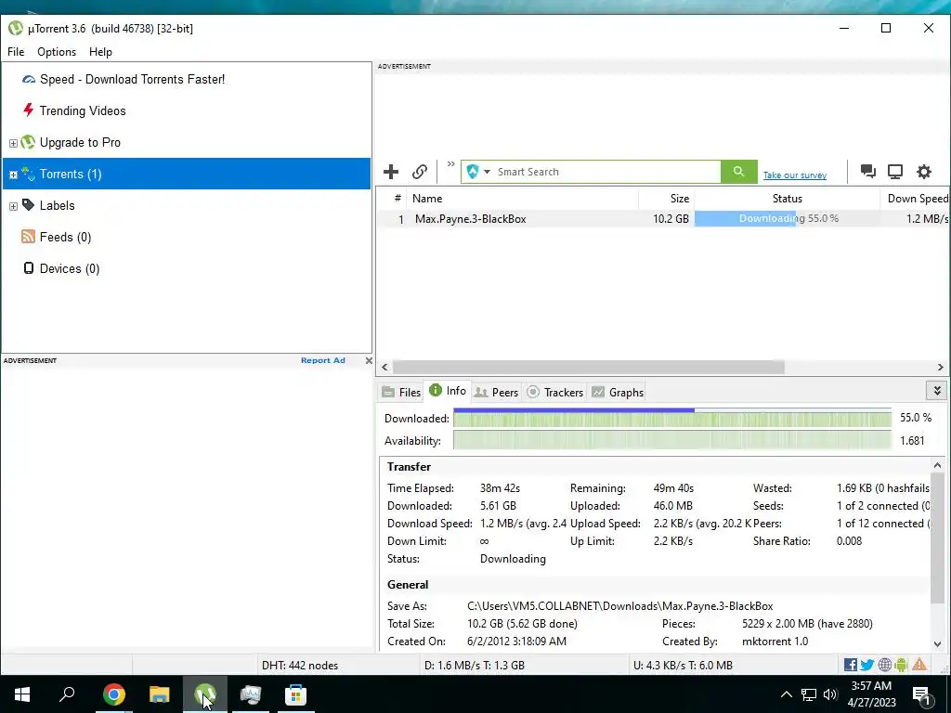Expand the Torrents (1) tree node
Screen dimensions: 951x713
13,175
